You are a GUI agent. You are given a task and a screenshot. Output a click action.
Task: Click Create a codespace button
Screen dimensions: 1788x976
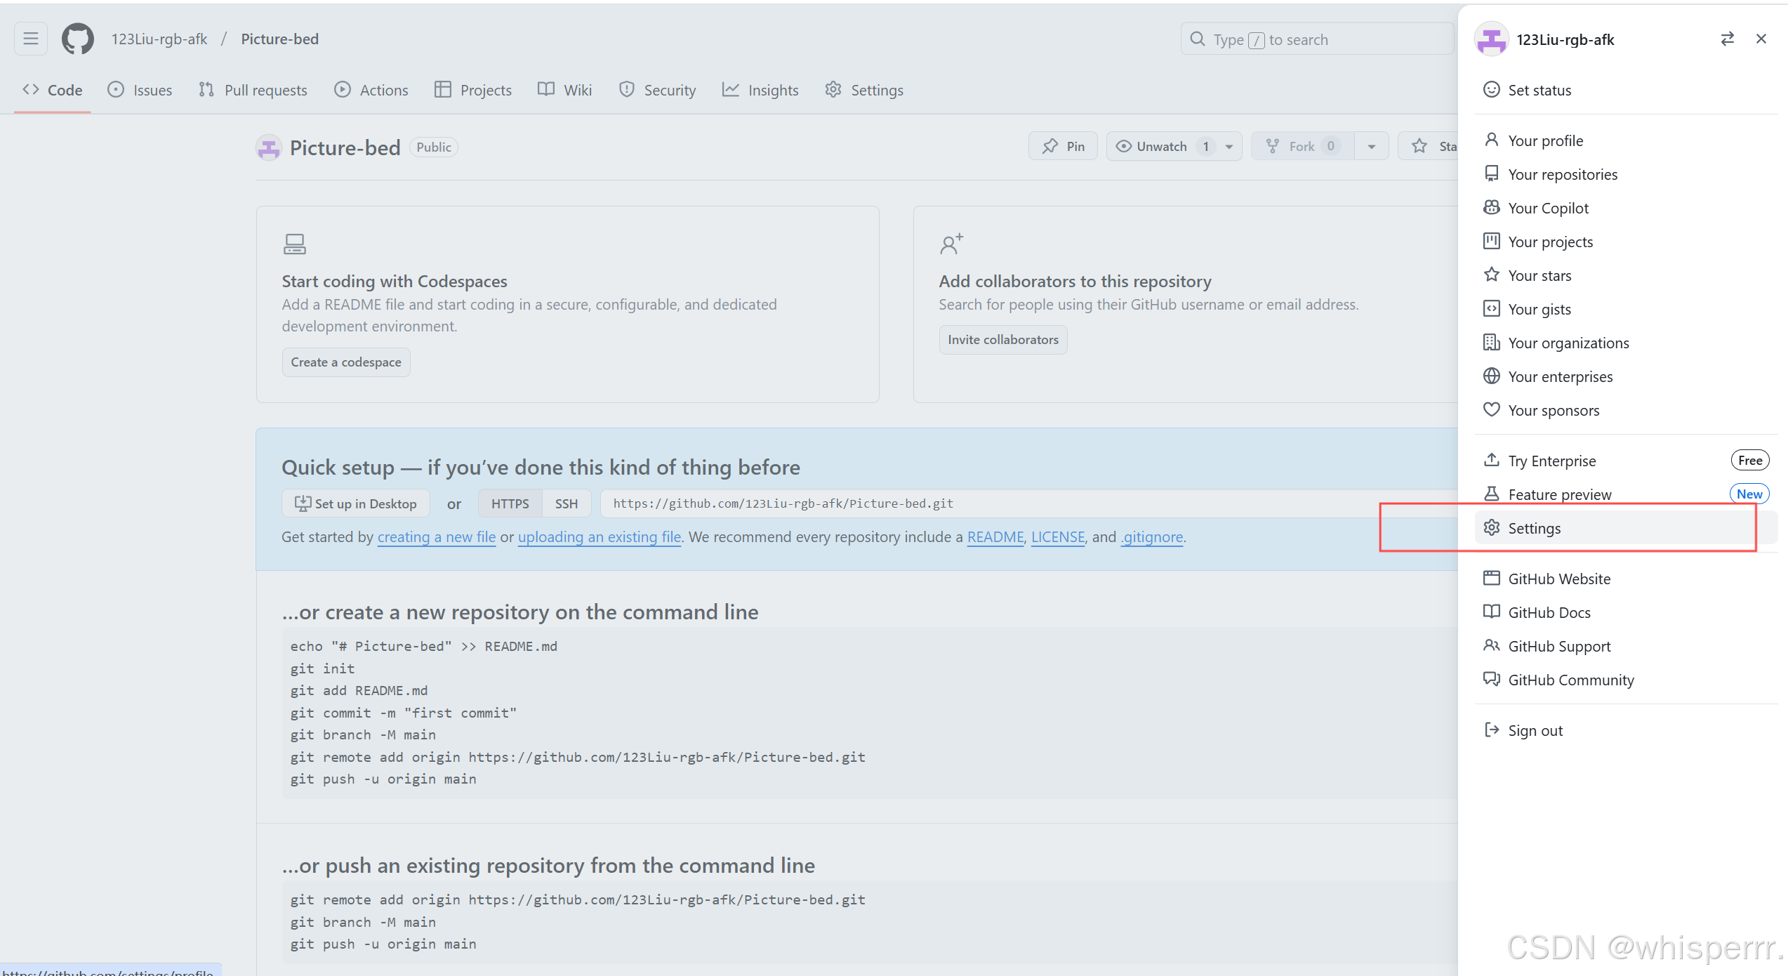(346, 362)
